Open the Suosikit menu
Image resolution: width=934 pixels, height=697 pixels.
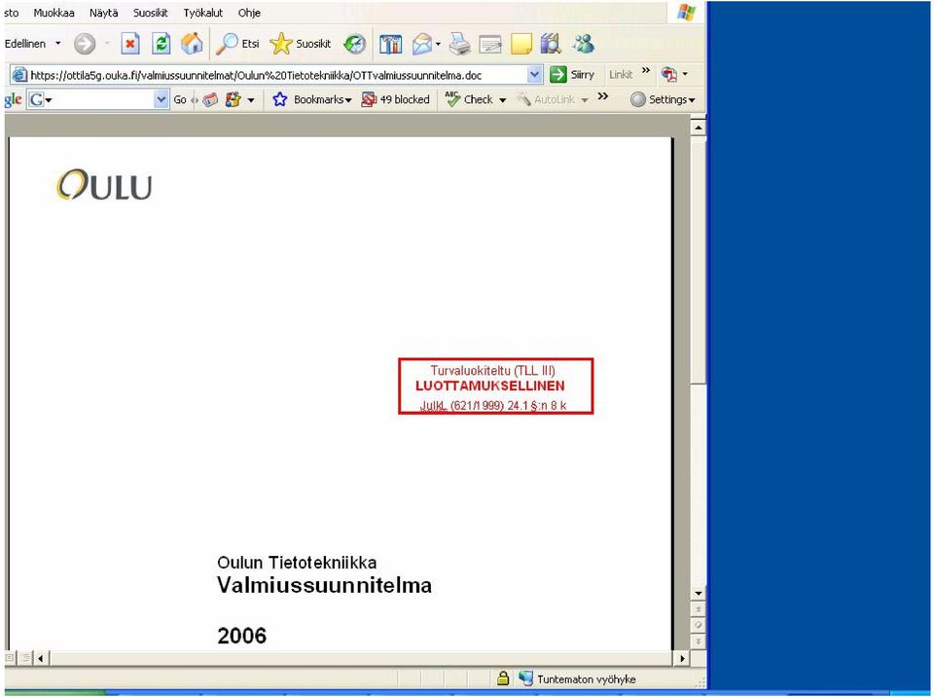(x=150, y=13)
